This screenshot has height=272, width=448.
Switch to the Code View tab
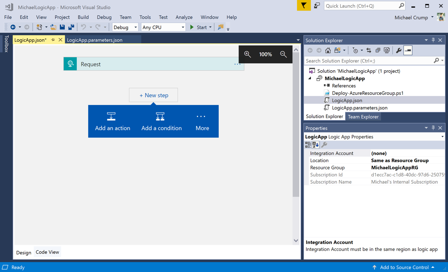tap(47, 252)
